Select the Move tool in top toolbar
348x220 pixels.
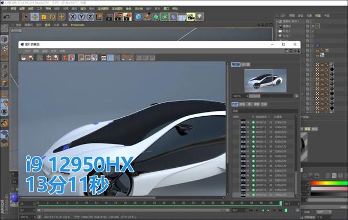click(34, 17)
